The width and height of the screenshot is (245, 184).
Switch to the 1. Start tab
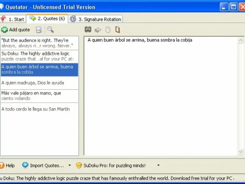coord(13,19)
